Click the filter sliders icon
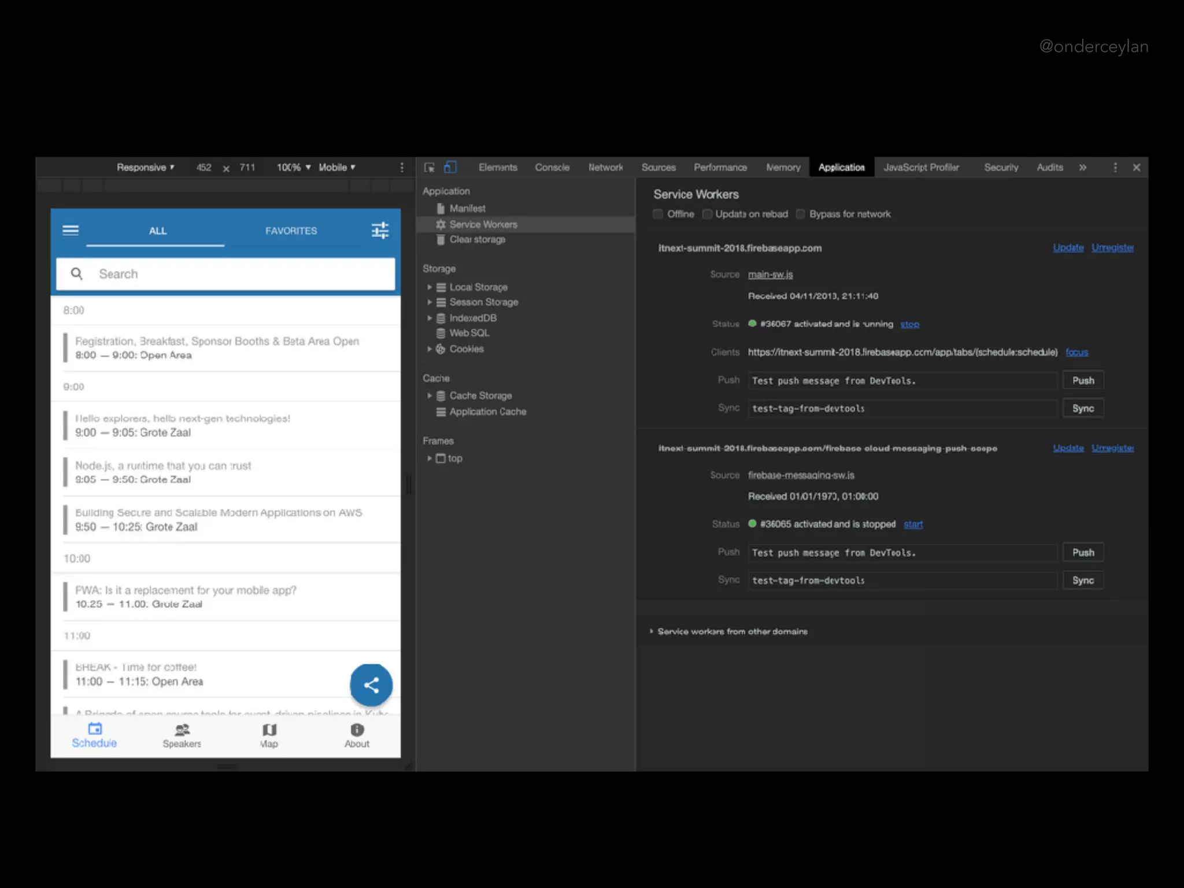The height and width of the screenshot is (888, 1184). [380, 230]
